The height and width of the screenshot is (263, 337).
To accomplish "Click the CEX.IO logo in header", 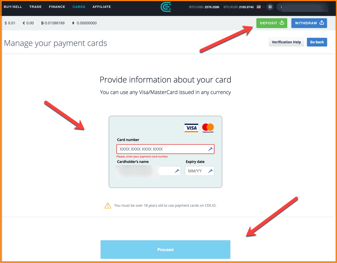I will click(x=166, y=7).
